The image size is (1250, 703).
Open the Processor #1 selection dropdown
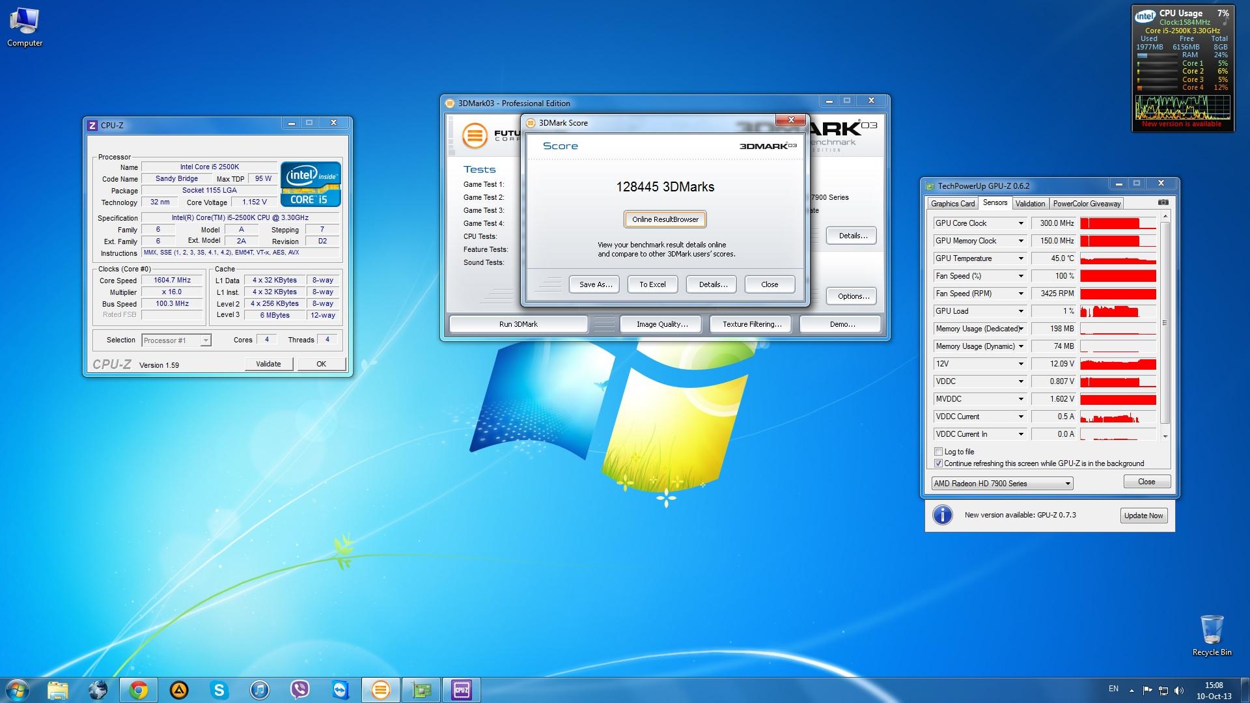tap(176, 340)
